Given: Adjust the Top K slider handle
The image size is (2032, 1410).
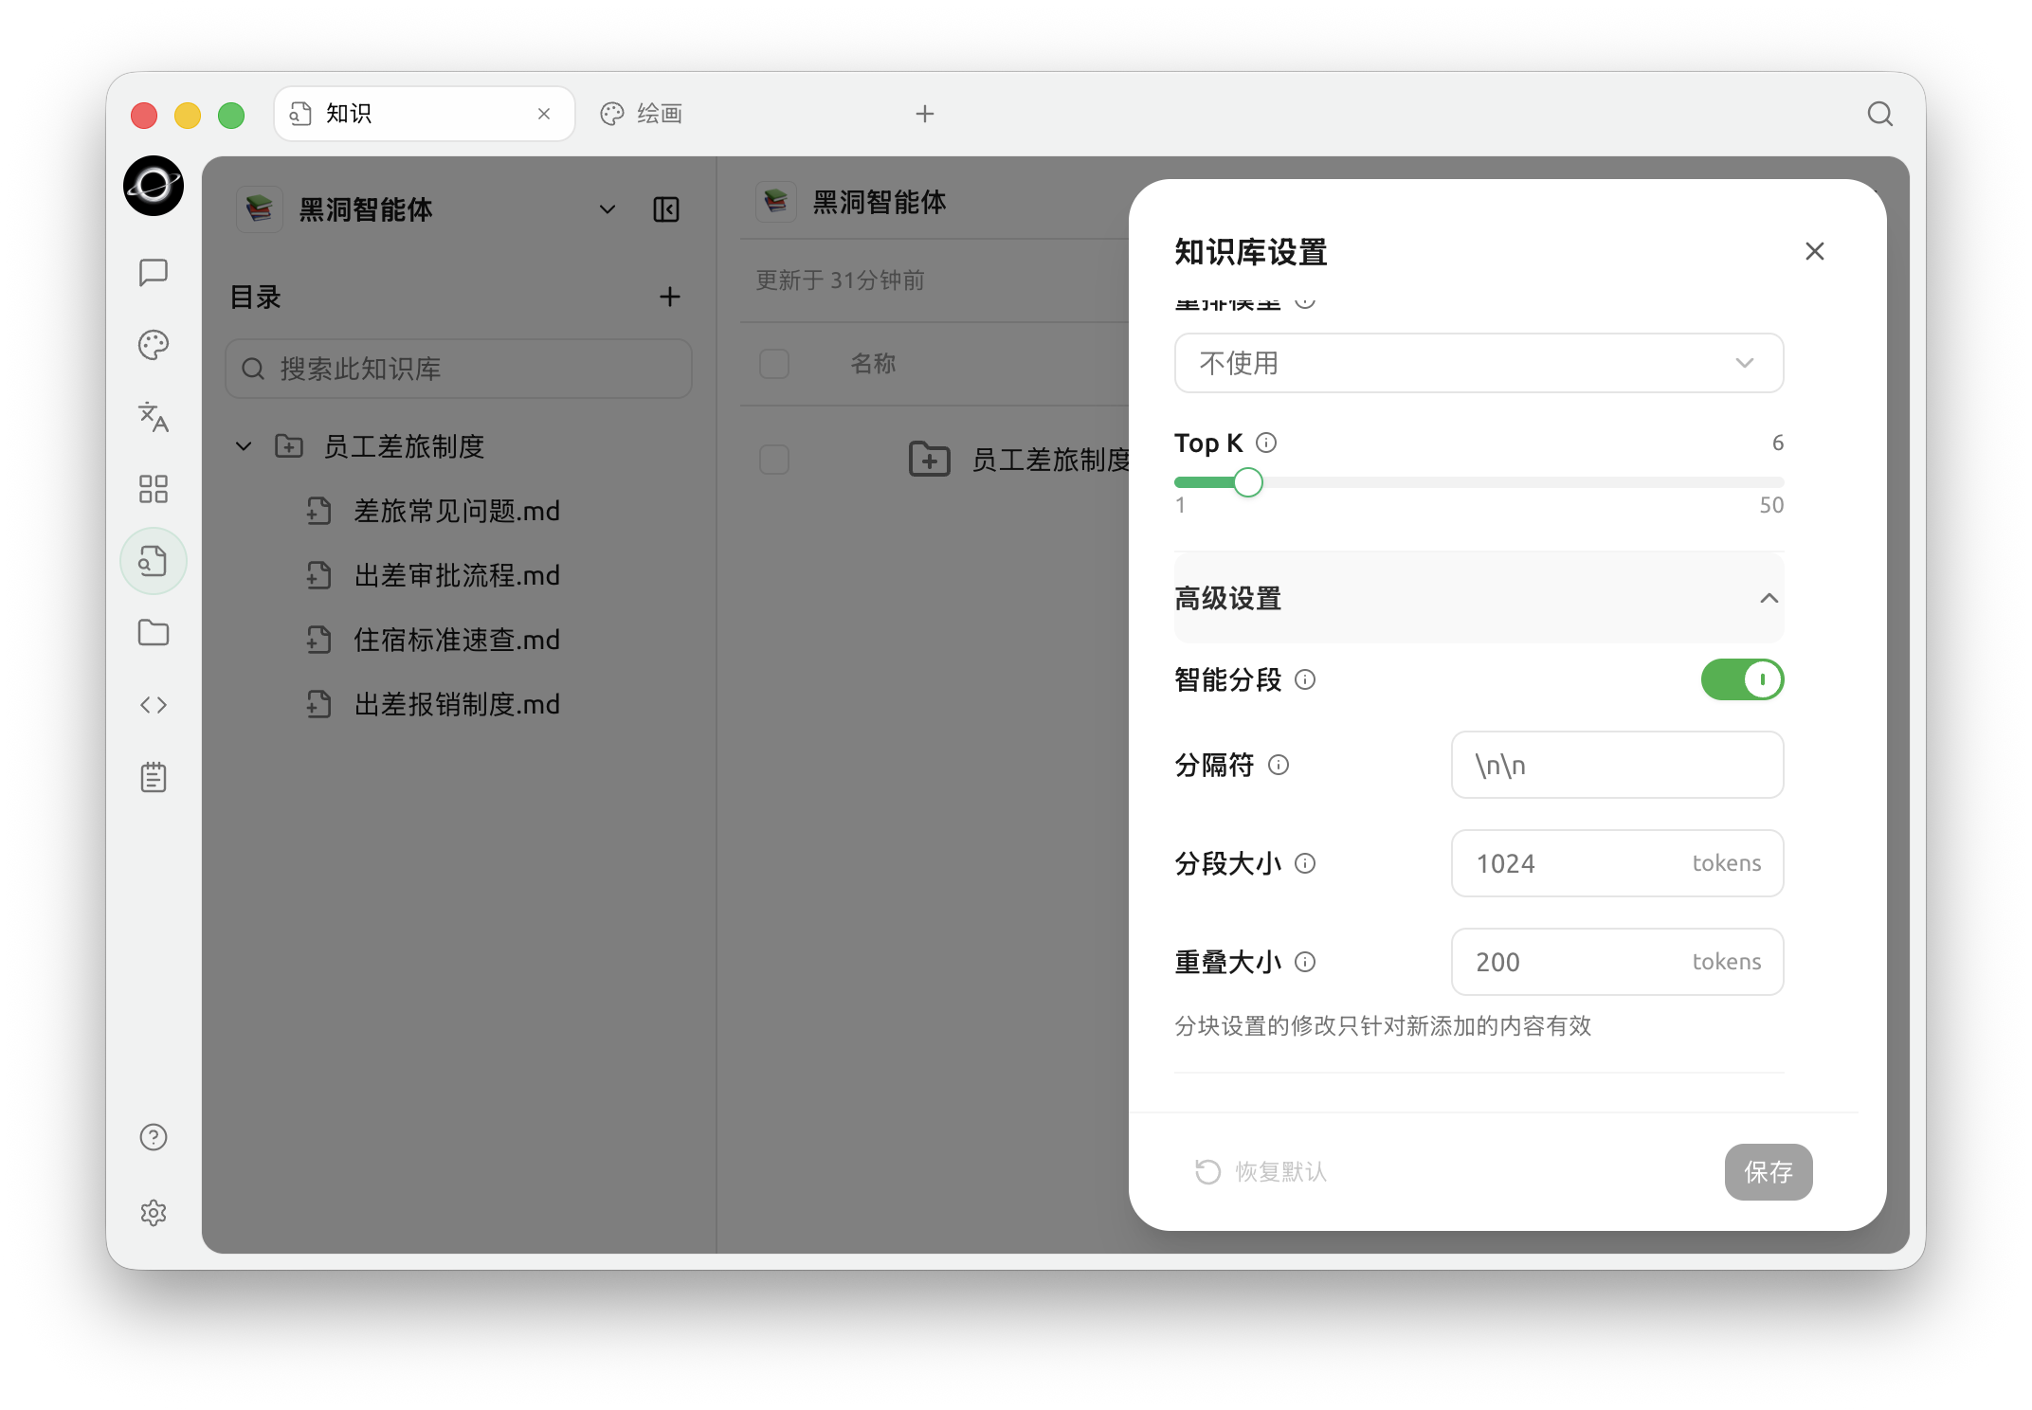Looking at the screenshot, I should pos(1248,482).
